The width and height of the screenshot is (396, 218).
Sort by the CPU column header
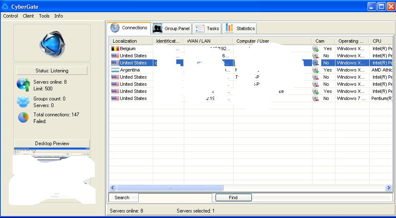381,41
